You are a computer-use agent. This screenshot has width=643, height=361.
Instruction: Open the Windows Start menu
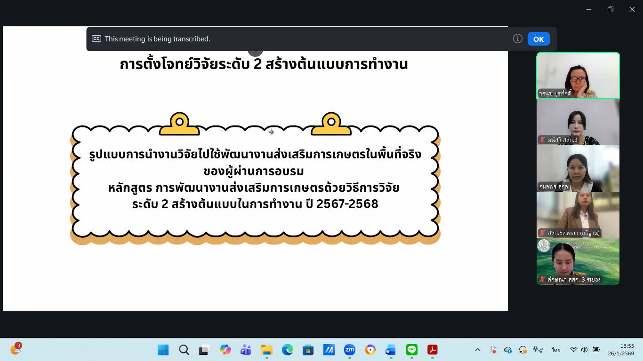[x=163, y=350]
